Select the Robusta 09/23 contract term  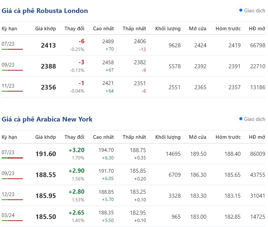click(8, 65)
